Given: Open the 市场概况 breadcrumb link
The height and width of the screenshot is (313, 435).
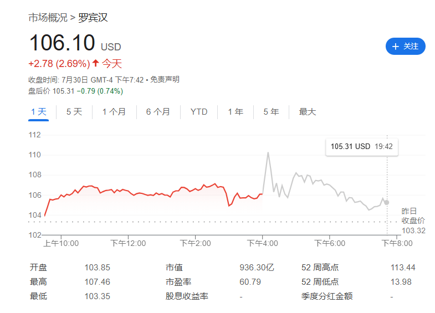Looking at the screenshot, I should coord(48,17).
